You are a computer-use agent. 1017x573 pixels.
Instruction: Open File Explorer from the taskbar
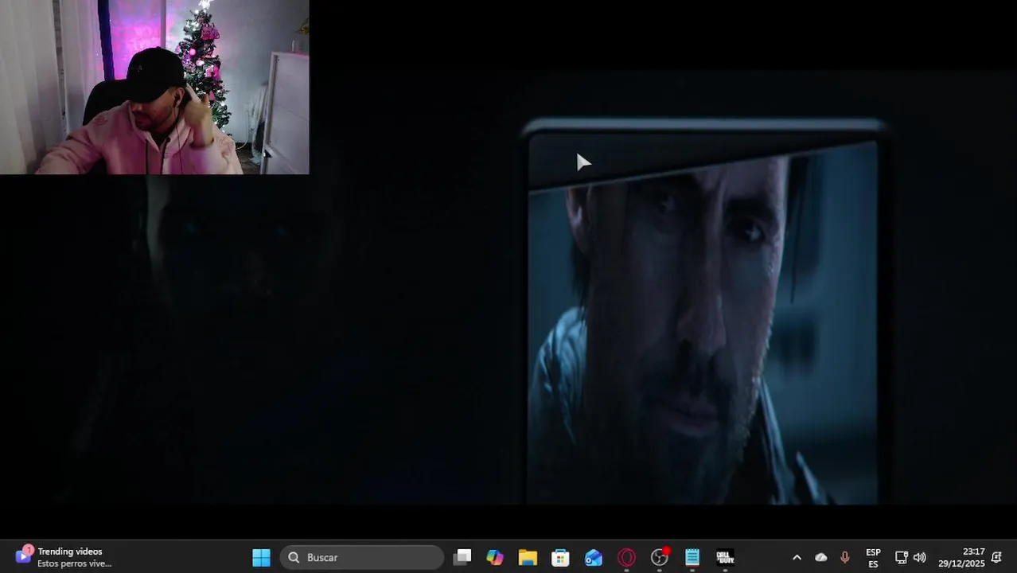click(528, 558)
